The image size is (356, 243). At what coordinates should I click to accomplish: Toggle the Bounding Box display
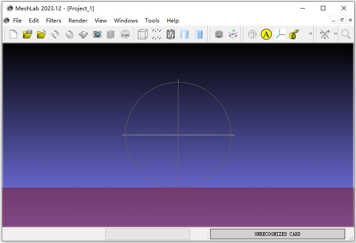[142, 34]
